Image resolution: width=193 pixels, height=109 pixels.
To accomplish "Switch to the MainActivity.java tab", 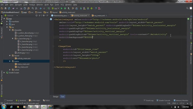I will [x=60, y=15].
